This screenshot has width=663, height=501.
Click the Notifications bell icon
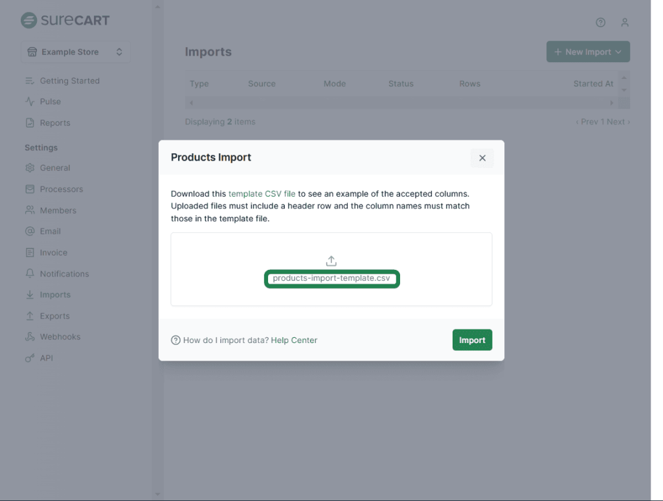30,274
